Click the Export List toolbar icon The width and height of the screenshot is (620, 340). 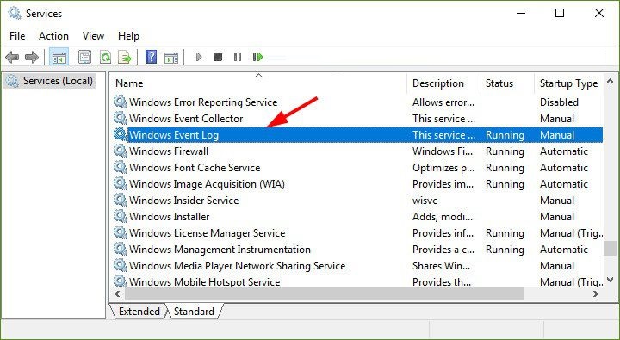[x=125, y=58]
